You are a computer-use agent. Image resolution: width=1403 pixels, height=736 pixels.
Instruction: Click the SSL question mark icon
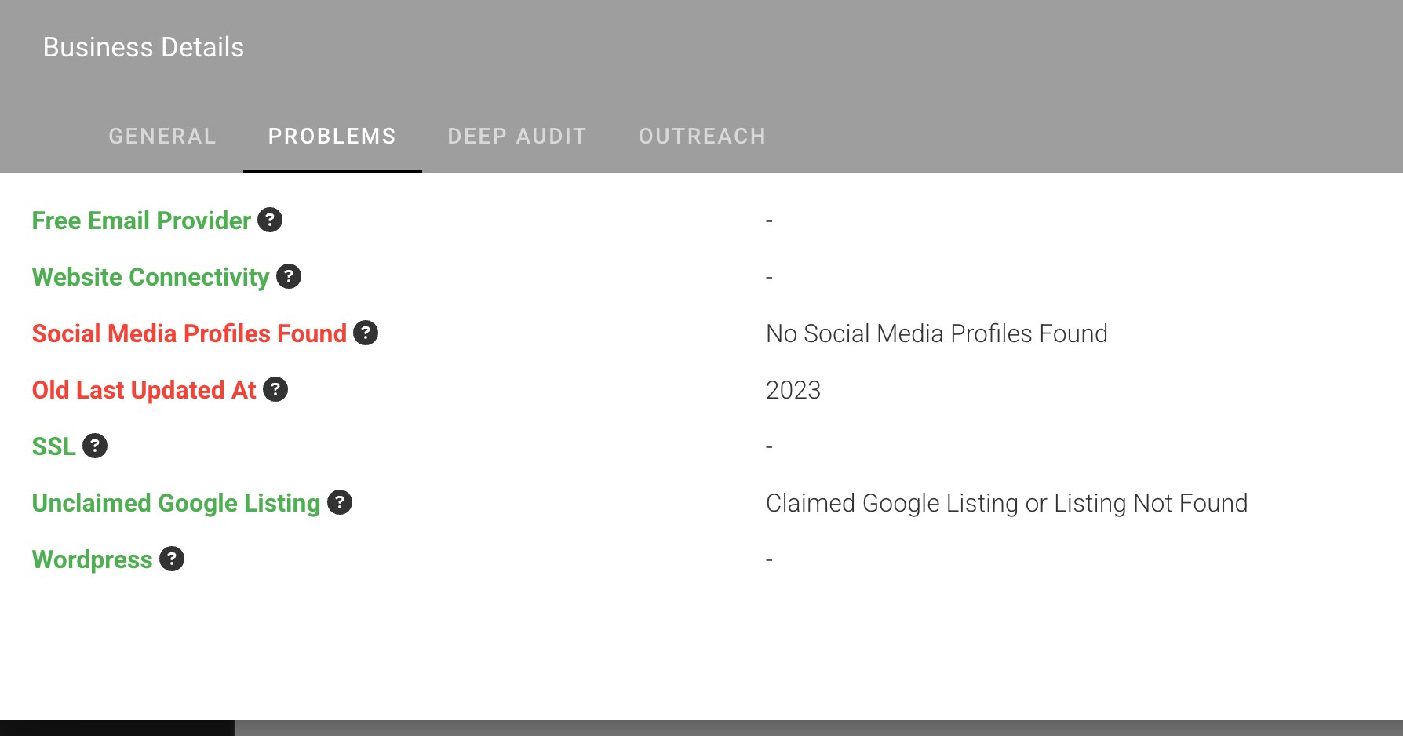pos(95,446)
